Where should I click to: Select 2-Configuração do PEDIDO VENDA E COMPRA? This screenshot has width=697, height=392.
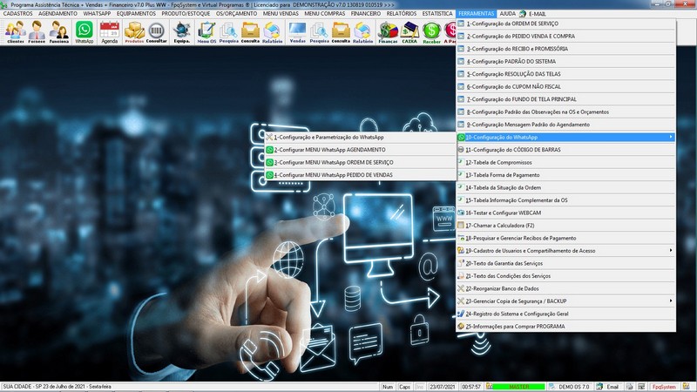coord(565,36)
